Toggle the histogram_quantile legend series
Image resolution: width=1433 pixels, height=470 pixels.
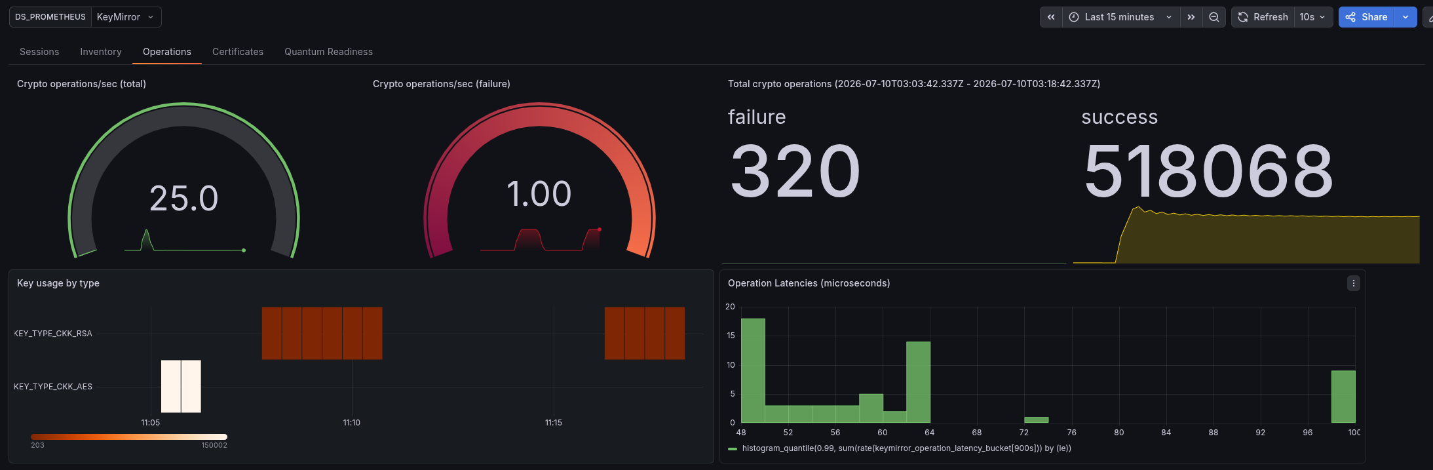coord(906,448)
